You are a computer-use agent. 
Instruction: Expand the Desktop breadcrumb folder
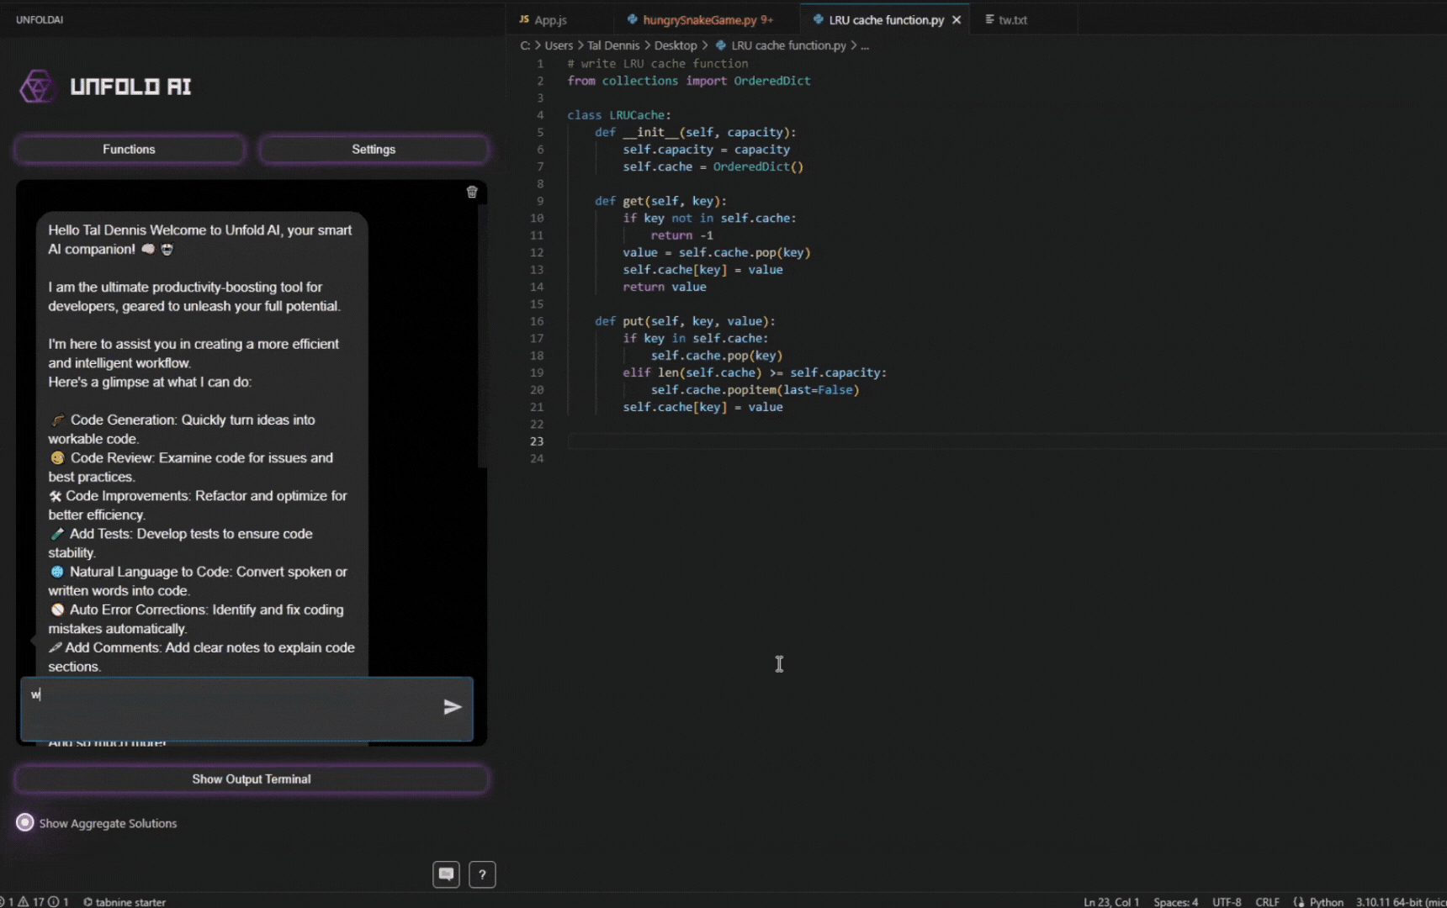pos(676,45)
